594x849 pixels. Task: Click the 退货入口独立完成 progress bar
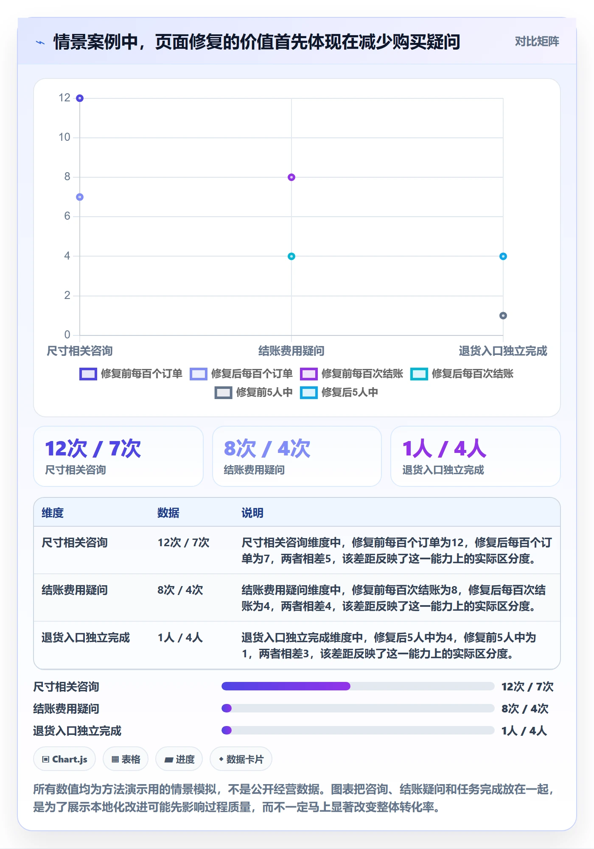point(358,730)
